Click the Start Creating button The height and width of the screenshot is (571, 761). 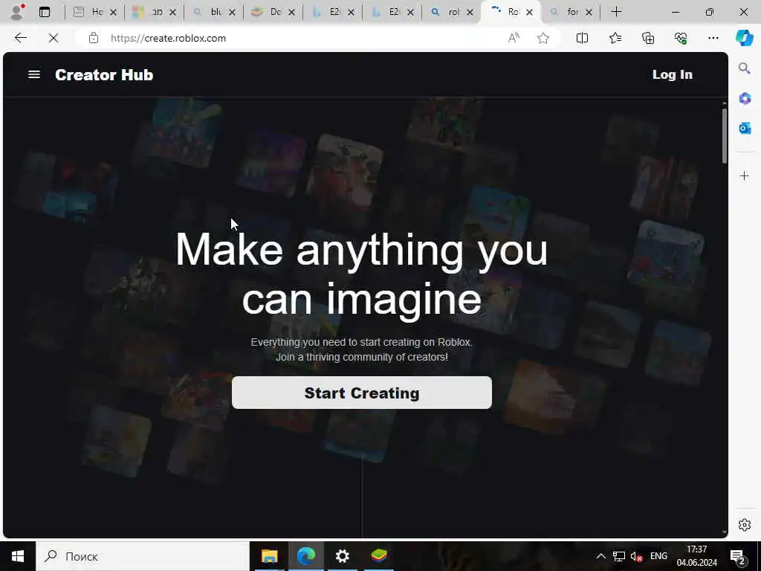[x=362, y=393]
